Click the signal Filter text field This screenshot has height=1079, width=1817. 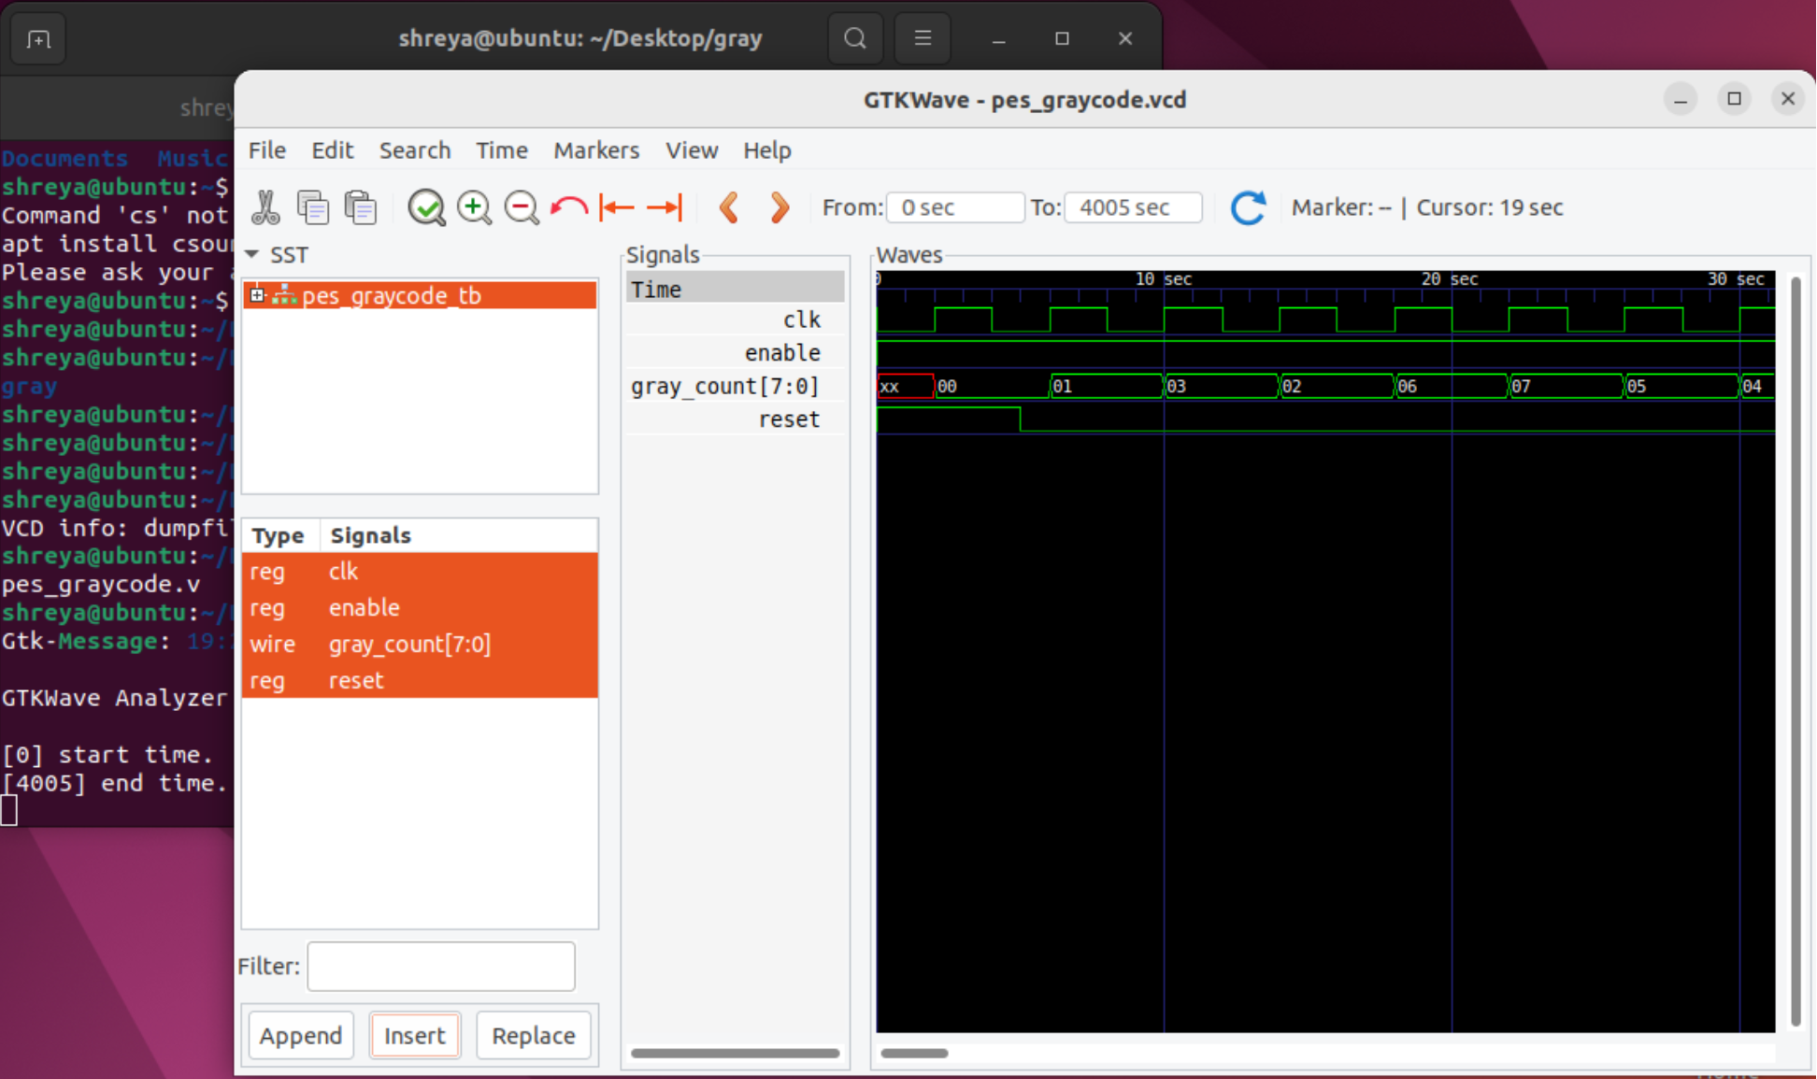click(x=441, y=966)
